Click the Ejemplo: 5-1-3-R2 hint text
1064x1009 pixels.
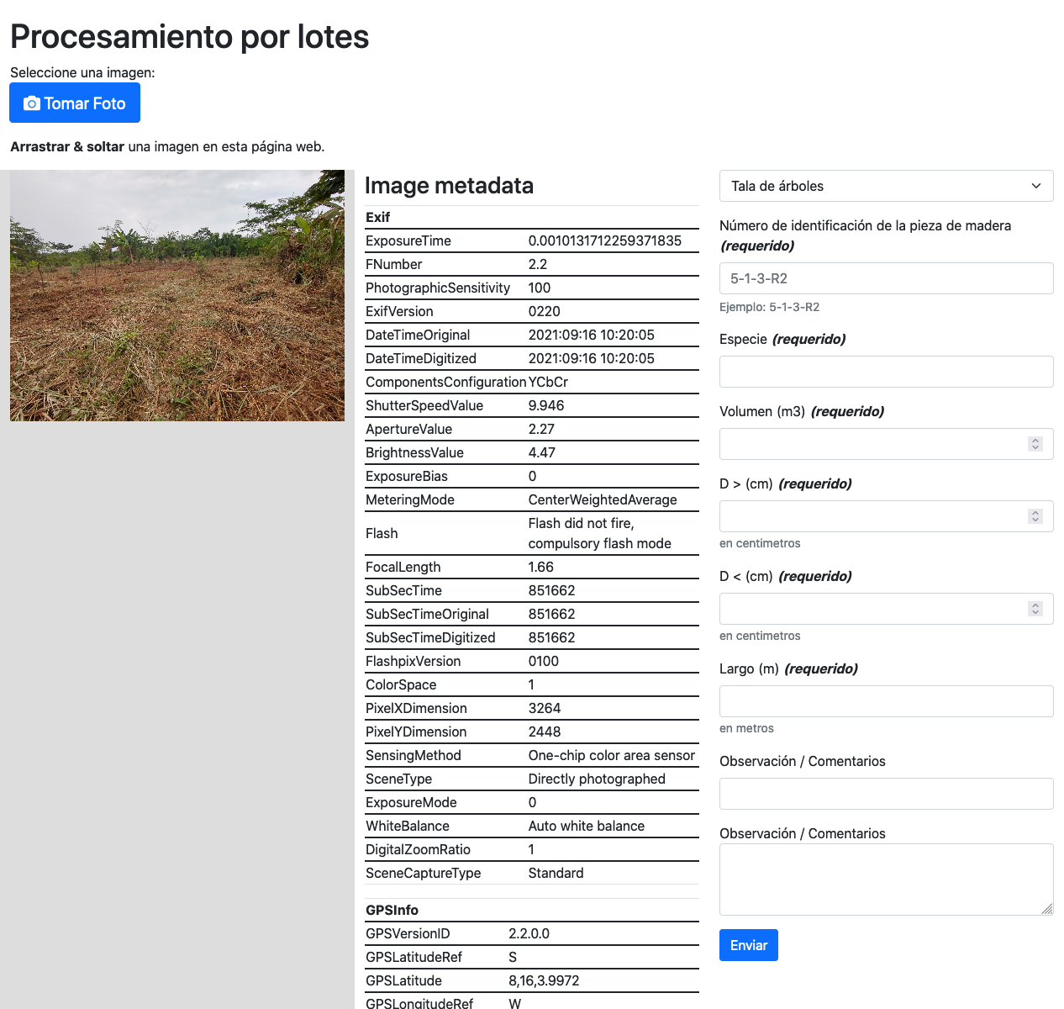769,307
